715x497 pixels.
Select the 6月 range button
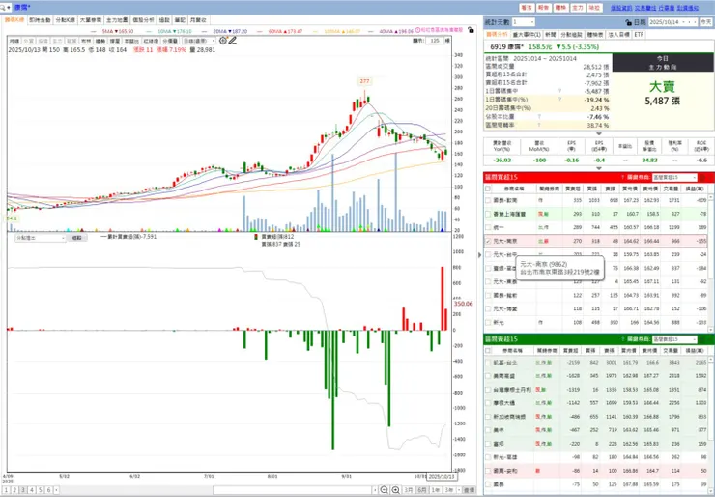(x=422, y=490)
